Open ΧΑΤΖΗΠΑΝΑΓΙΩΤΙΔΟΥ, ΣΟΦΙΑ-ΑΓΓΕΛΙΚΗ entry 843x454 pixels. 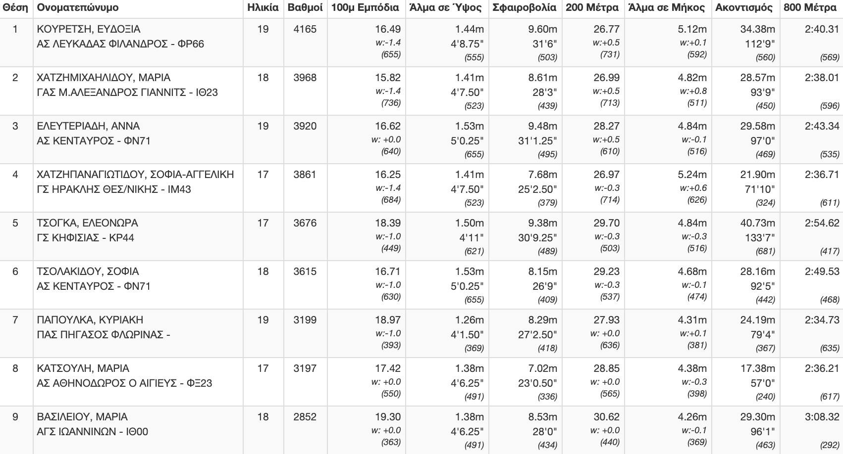tap(135, 175)
